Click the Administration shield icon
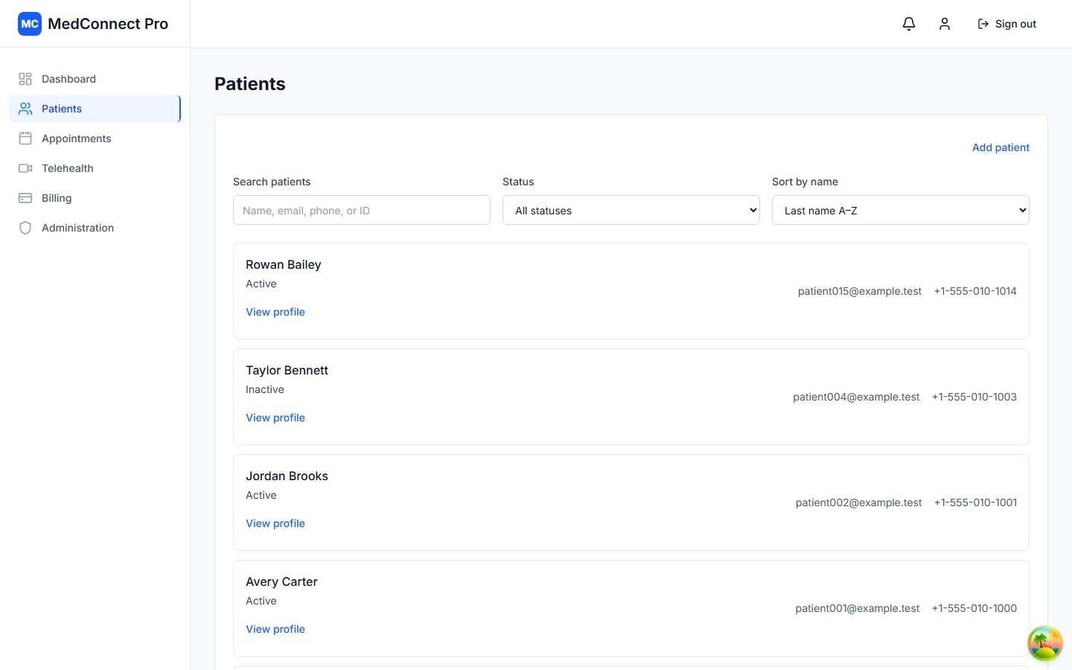 [25, 228]
